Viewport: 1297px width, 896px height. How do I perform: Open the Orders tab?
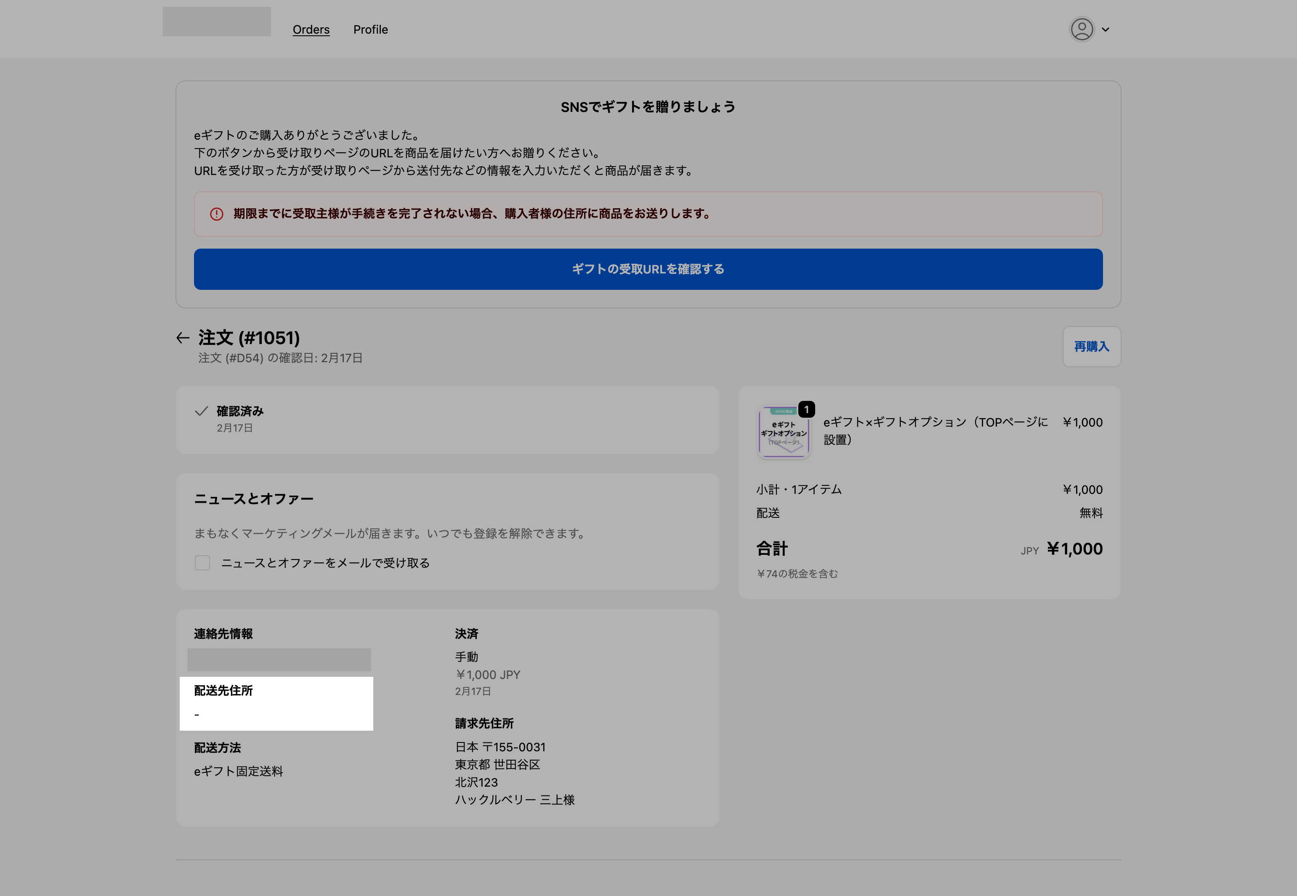[311, 30]
